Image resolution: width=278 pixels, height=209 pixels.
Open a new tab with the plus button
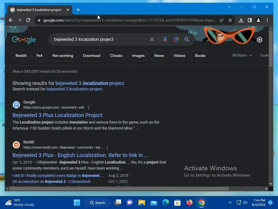[x=78, y=10]
